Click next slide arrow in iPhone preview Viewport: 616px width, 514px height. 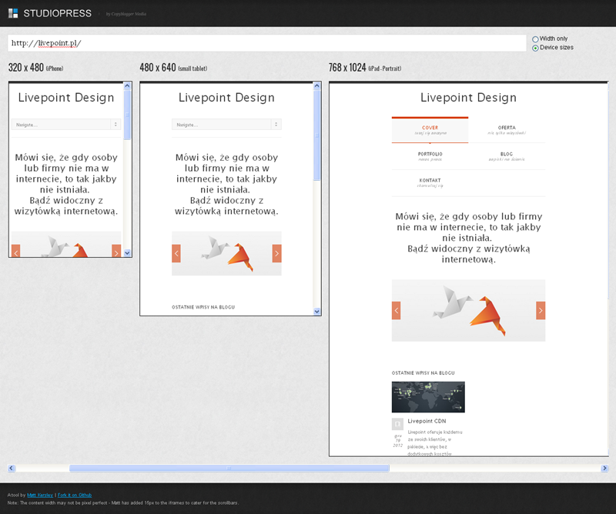tap(116, 251)
